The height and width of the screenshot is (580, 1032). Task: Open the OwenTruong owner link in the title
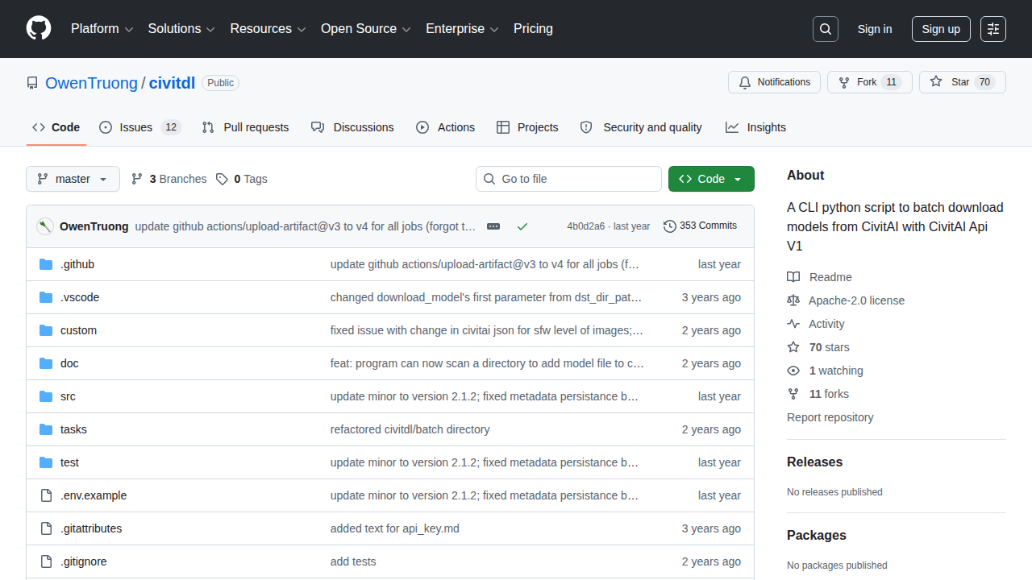click(92, 83)
